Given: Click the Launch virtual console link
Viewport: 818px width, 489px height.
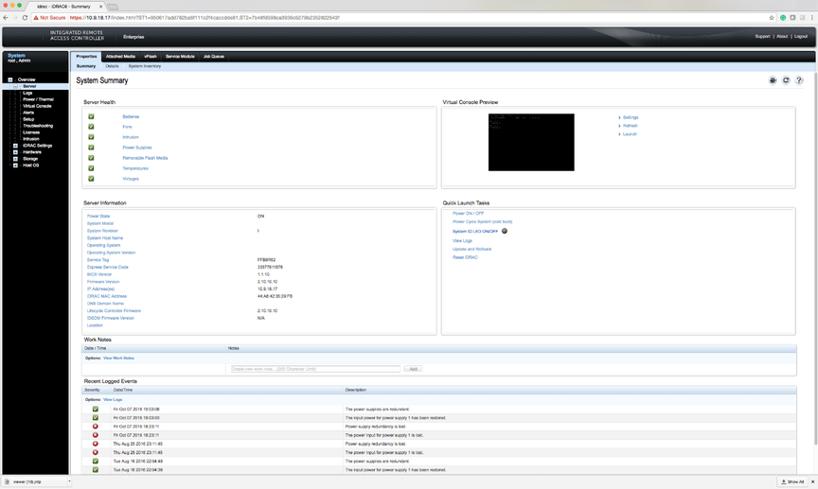Looking at the screenshot, I should point(630,134).
